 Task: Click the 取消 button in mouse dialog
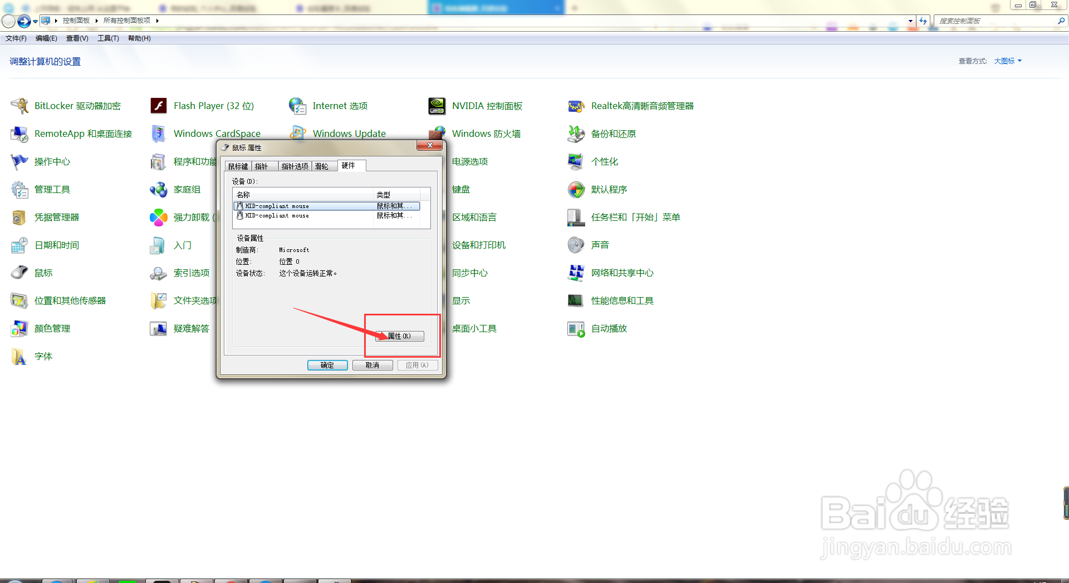[372, 365]
